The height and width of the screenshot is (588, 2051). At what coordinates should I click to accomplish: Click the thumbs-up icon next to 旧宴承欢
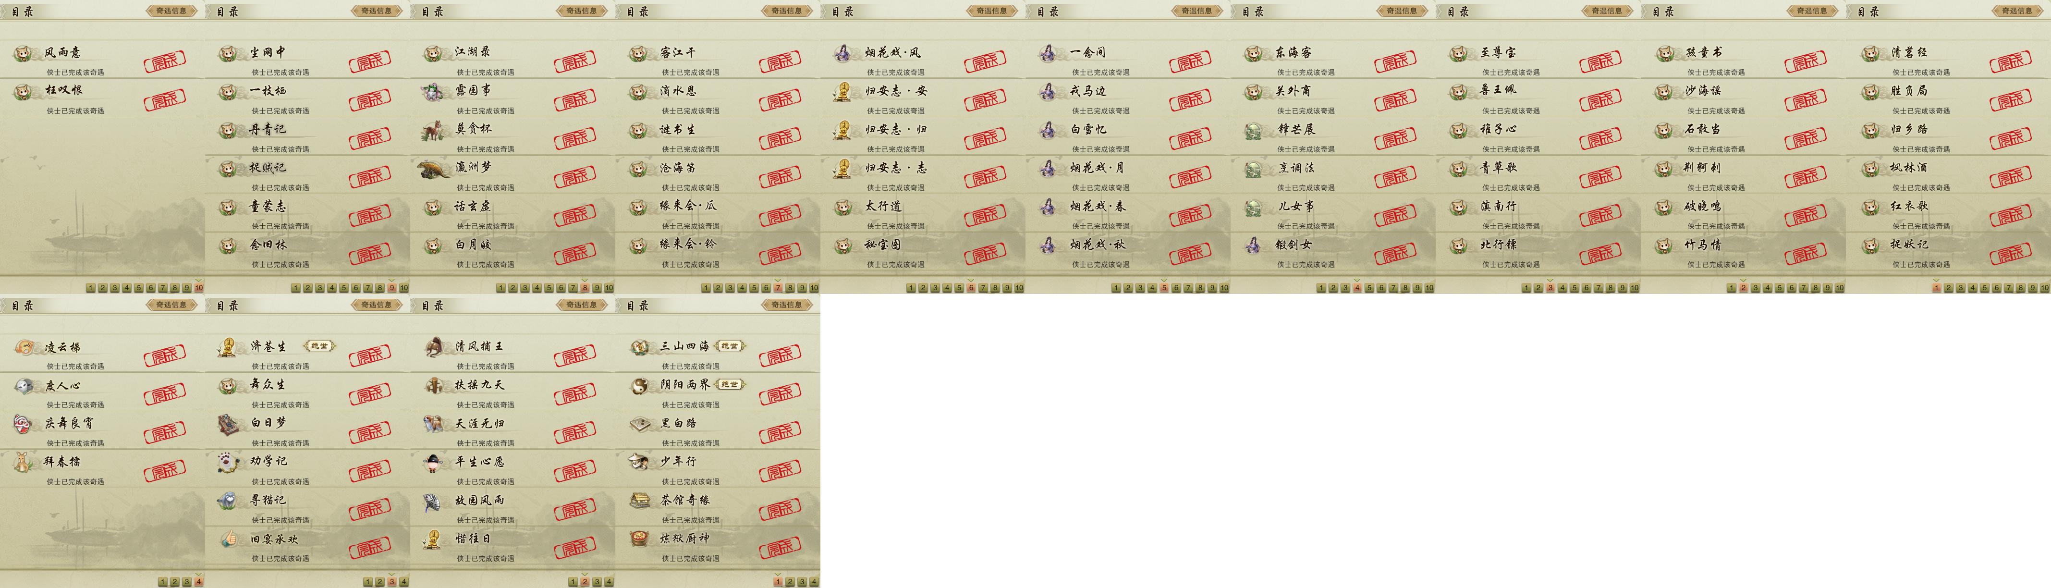point(229,539)
